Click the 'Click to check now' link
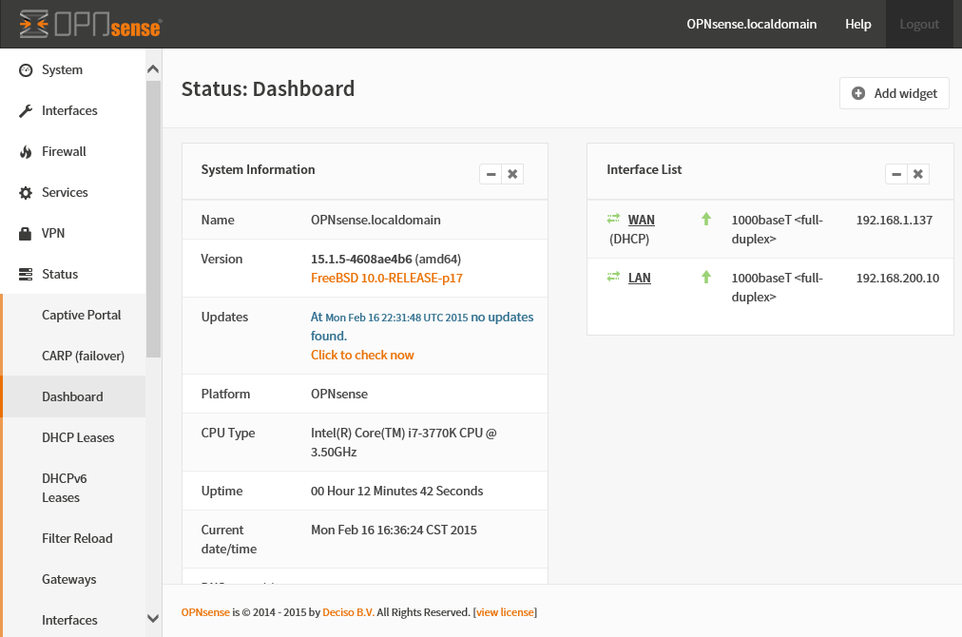Image resolution: width=962 pixels, height=637 pixels. point(362,356)
